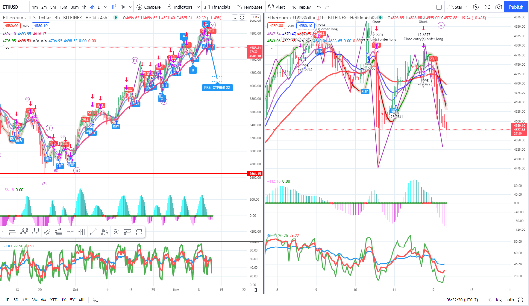The width and height of the screenshot is (529, 306).
Task: Maximize the left chart pane
Action: click(242, 18)
